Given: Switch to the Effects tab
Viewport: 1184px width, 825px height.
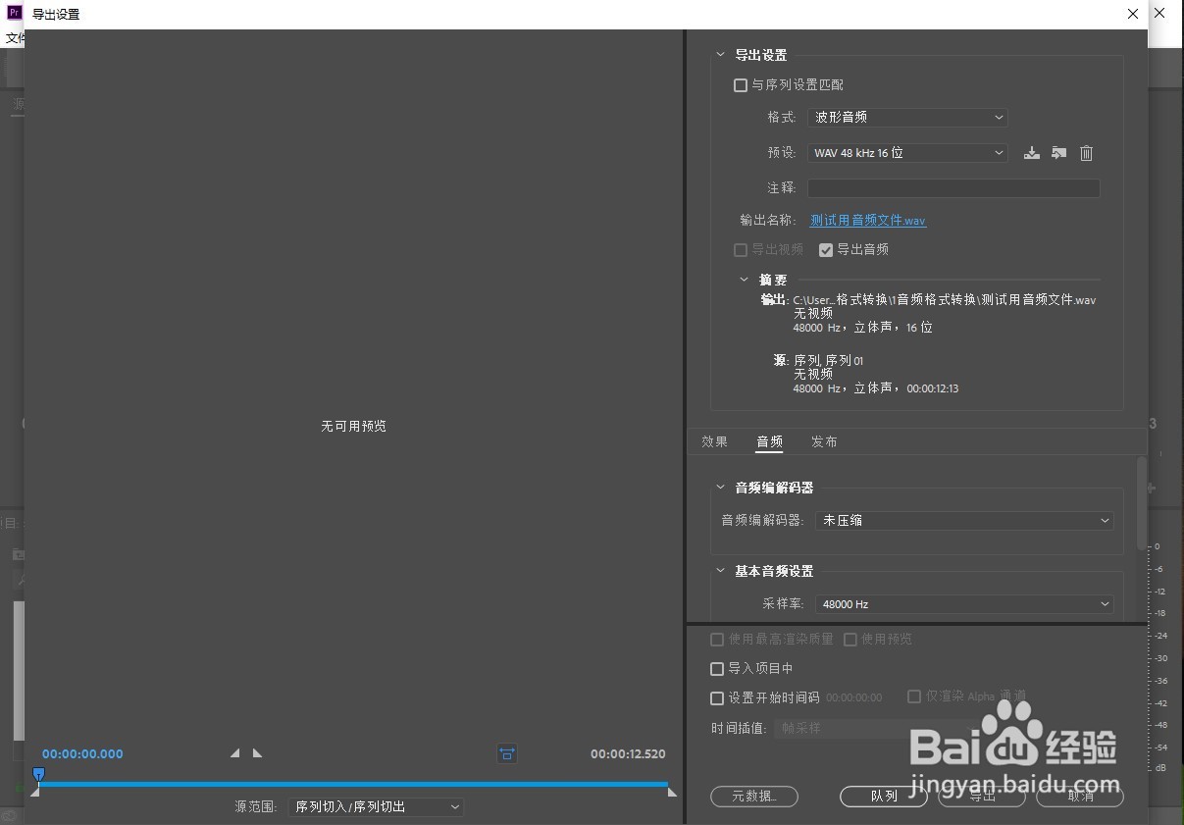Looking at the screenshot, I should coord(715,442).
